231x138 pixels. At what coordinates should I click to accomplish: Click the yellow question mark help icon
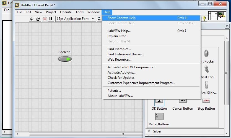pyautogui.click(x=204, y=19)
